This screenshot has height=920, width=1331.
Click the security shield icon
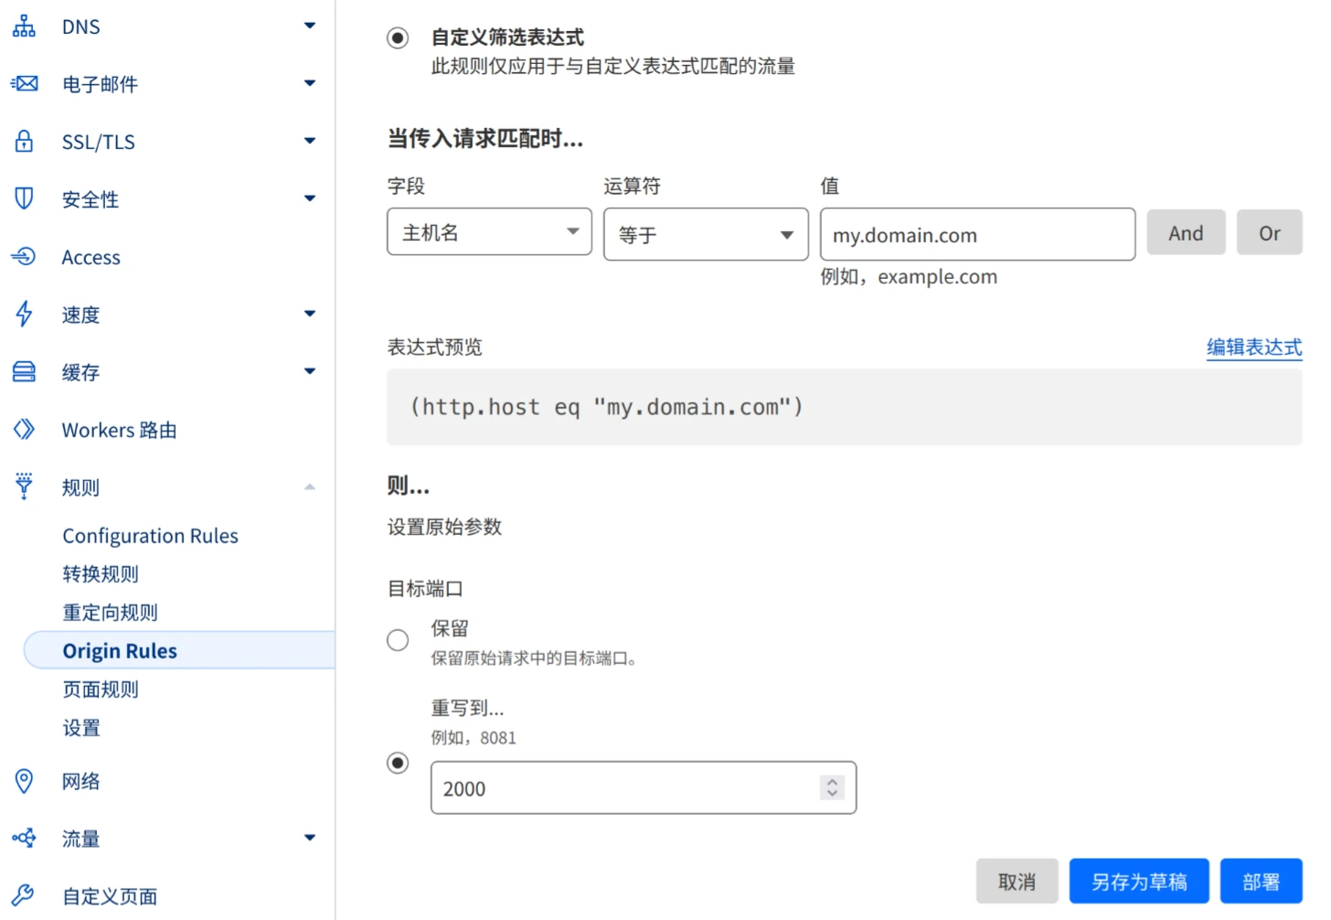point(24,199)
